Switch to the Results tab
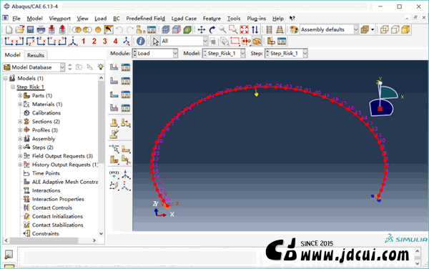The image size is (429, 269). point(36,55)
